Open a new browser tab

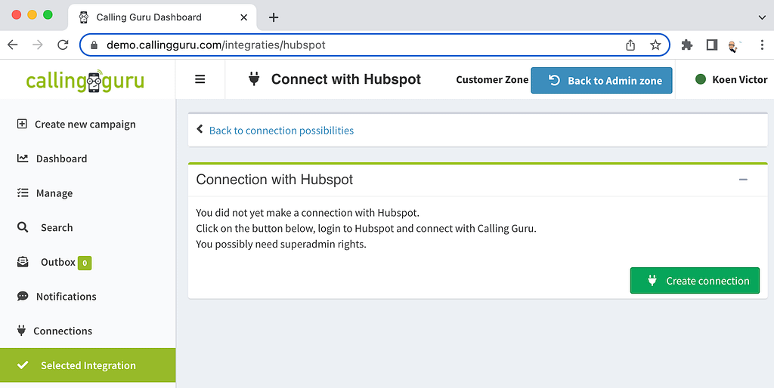click(x=274, y=17)
